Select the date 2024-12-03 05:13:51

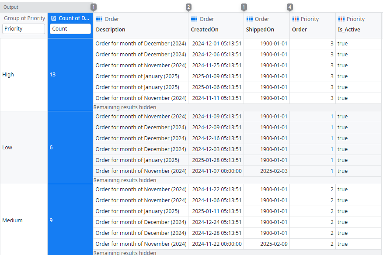[217, 149]
